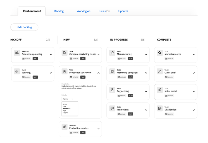The height and width of the screenshot is (143, 208).
Task: Select the Kanban board tab
Action: (x=32, y=11)
